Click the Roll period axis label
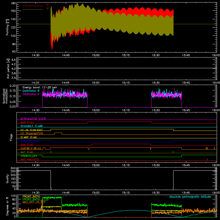 (8, 68)
